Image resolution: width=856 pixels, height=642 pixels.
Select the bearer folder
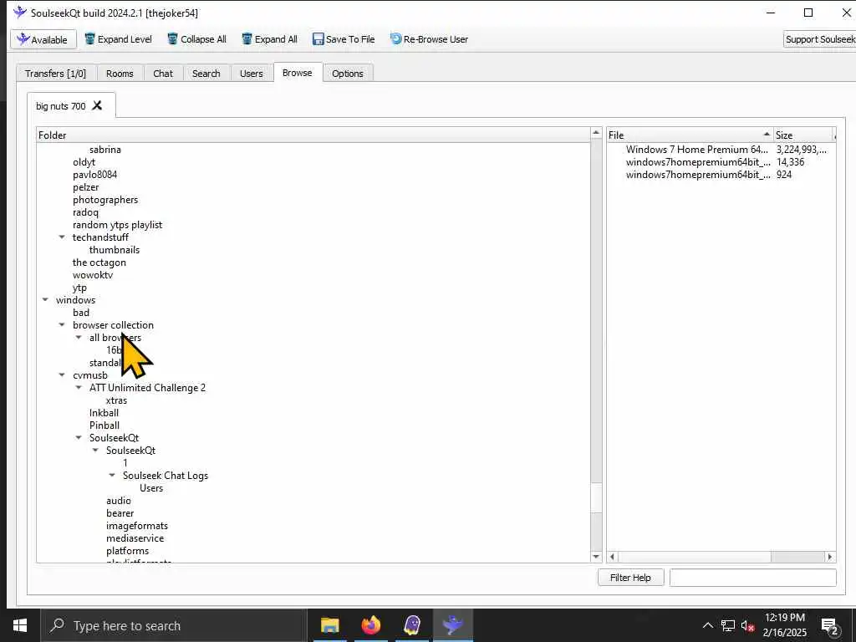[120, 514]
